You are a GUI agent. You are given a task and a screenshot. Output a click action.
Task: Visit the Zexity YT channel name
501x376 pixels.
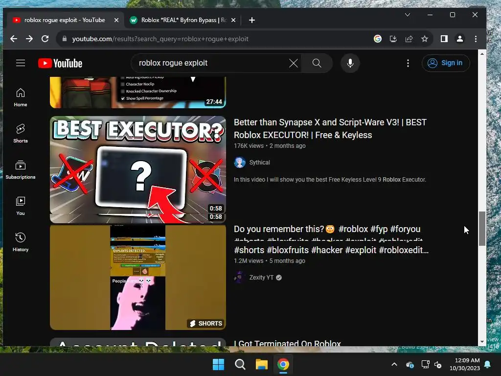pyautogui.click(x=261, y=278)
